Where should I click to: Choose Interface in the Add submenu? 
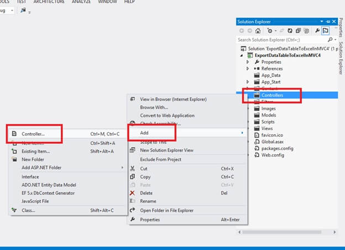pyautogui.click(x=68, y=177)
